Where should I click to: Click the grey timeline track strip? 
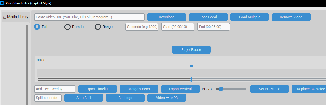coord(181,73)
